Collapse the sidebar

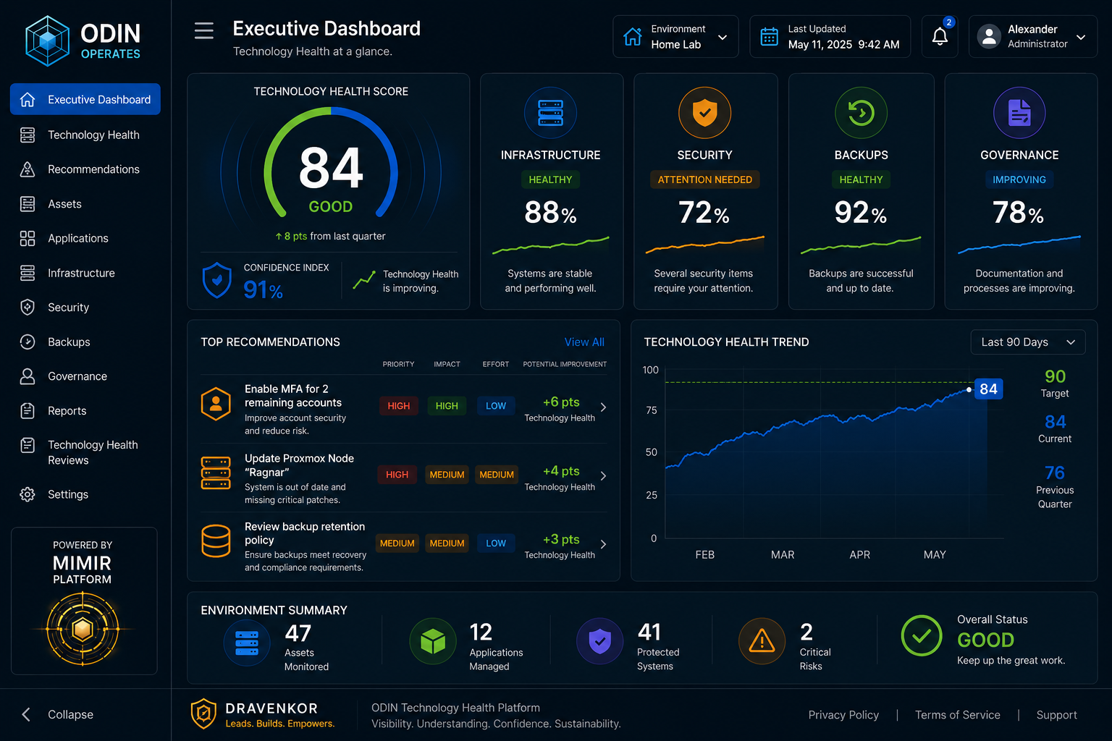(x=58, y=714)
